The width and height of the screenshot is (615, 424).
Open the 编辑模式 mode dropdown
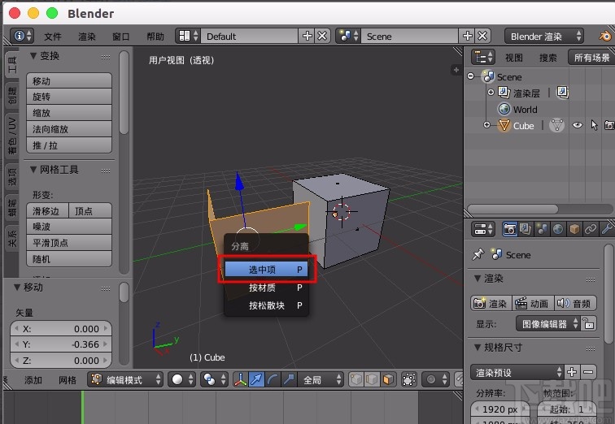point(127,379)
